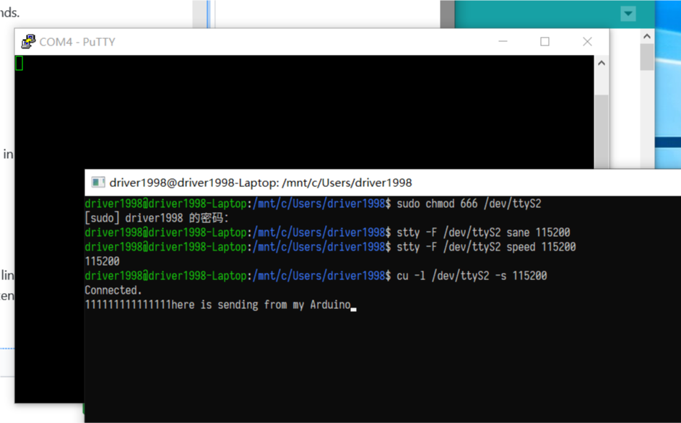Click the green cursor in the PuTTY terminal
681x423 pixels.
tap(19, 64)
